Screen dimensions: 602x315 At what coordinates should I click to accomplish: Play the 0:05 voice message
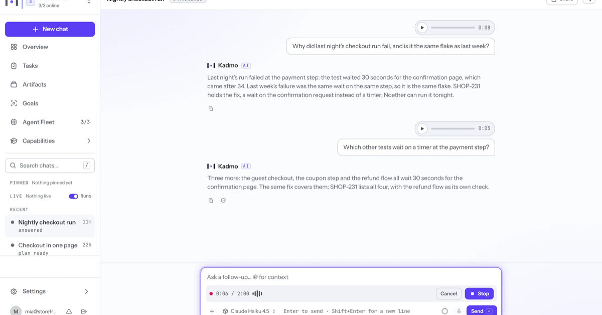pyautogui.click(x=422, y=128)
